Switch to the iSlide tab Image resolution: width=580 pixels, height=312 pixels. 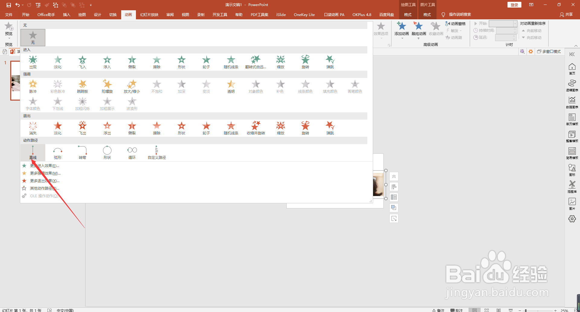[x=281, y=14]
